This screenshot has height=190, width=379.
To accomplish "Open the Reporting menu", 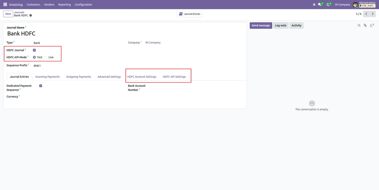I will [64, 4].
